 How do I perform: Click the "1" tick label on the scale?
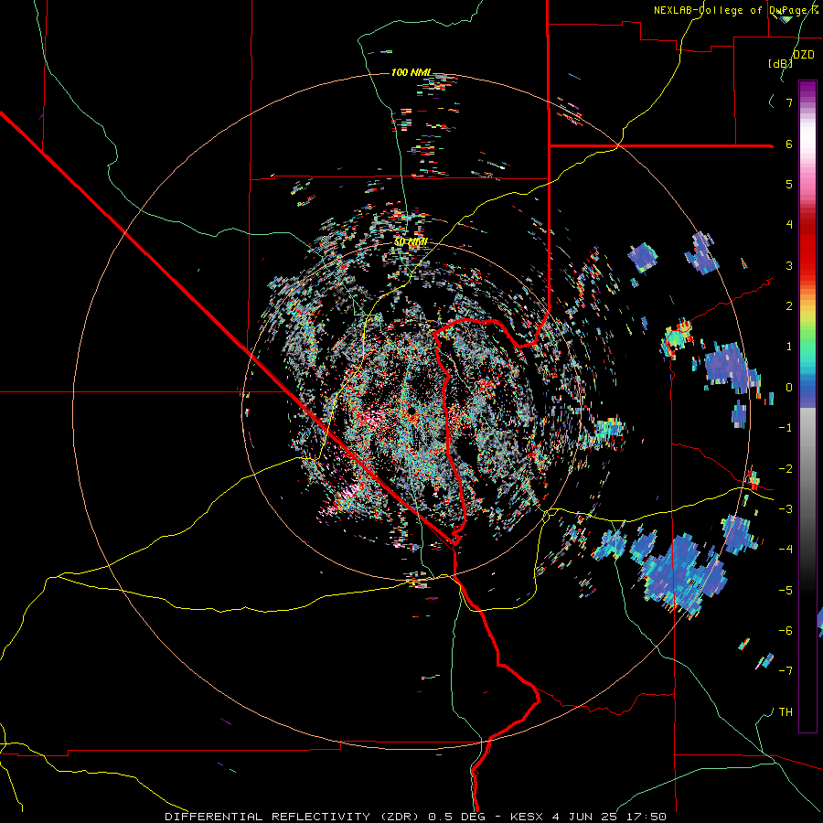coord(789,347)
